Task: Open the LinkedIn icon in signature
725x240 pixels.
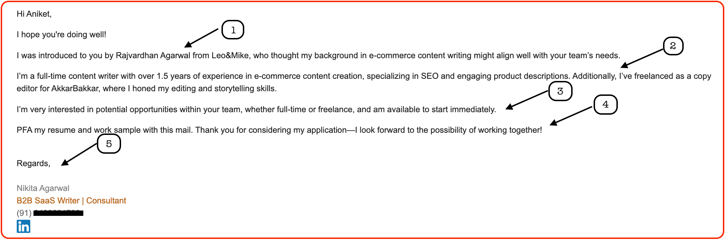Action: (x=24, y=226)
